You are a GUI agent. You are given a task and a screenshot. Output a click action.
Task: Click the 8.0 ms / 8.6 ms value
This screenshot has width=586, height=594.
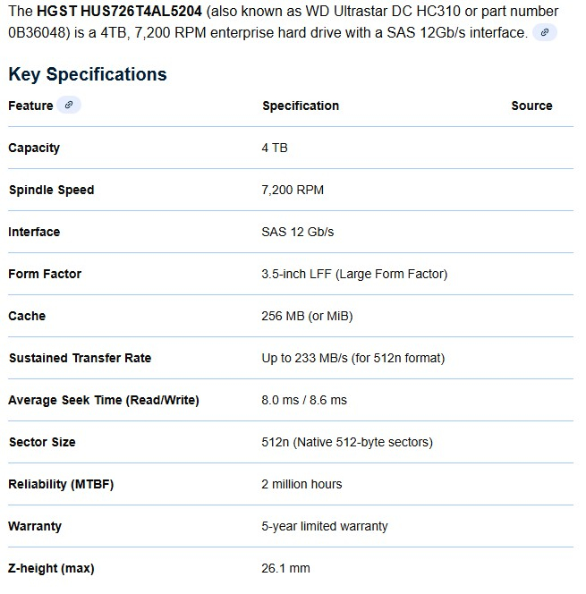tap(304, 400)
